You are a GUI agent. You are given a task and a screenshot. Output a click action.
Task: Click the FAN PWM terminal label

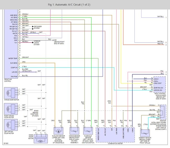tap(14, 77)
